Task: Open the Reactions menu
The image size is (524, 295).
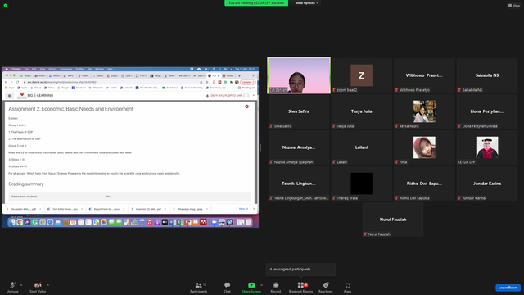Action: 326,288
